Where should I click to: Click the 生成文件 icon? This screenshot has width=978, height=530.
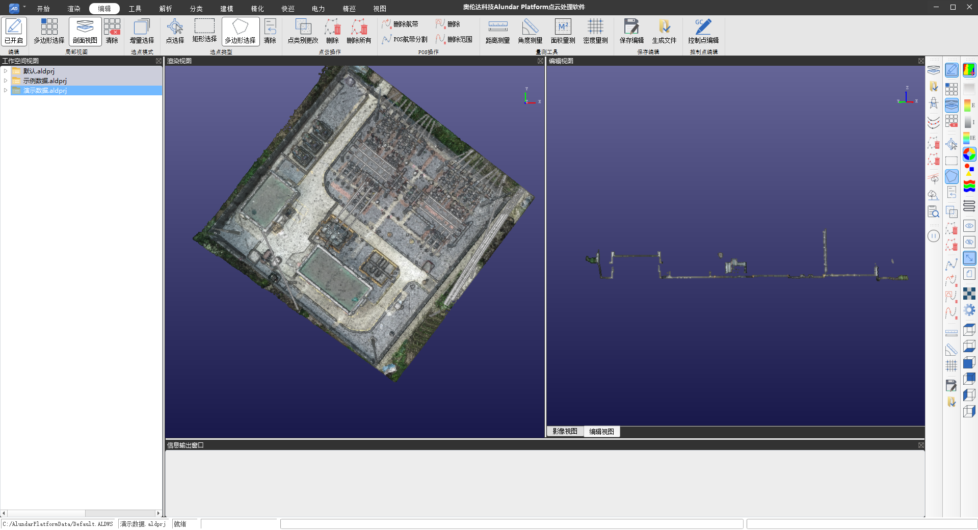(664, 32)
